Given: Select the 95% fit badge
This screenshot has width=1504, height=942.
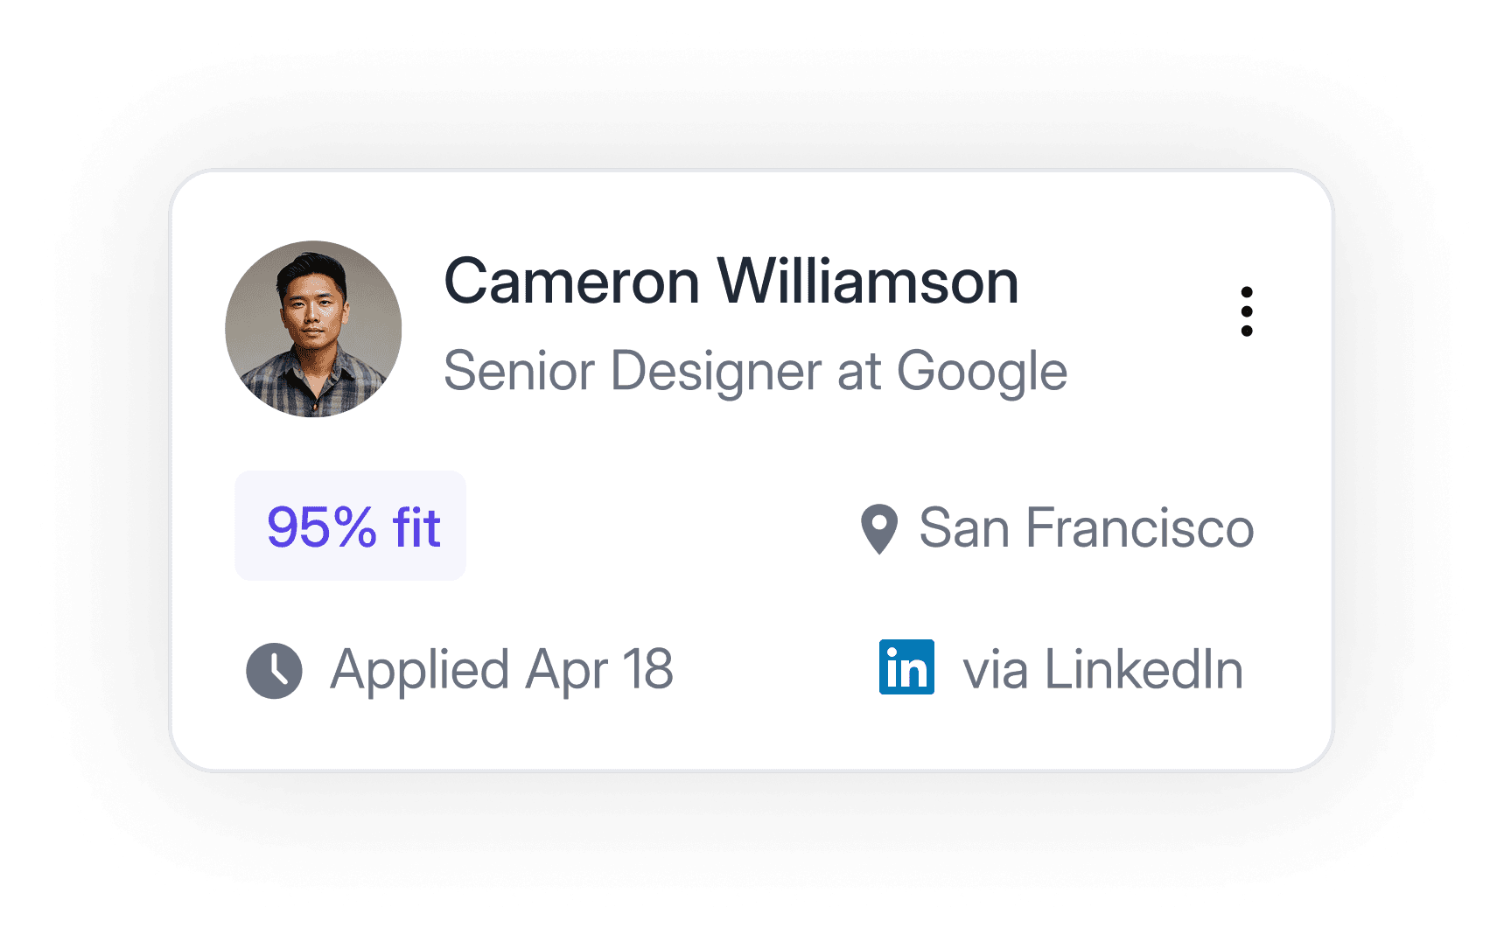Looking at the screenshot, I should [350, 526].
